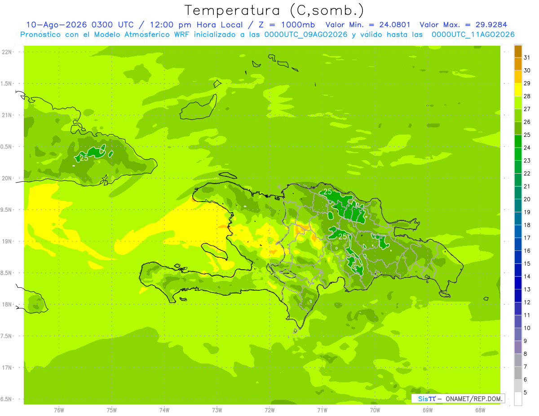This screenshot has height=416, width=539.
Task: Click the "68W" longitude label
Action: [480, 410]
